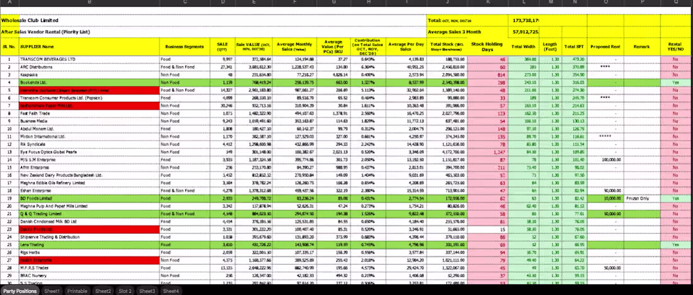Select the 'Frozen Only' remark cell
The height and width of the screenshot is (295, 693).
[x=642, y=198]
